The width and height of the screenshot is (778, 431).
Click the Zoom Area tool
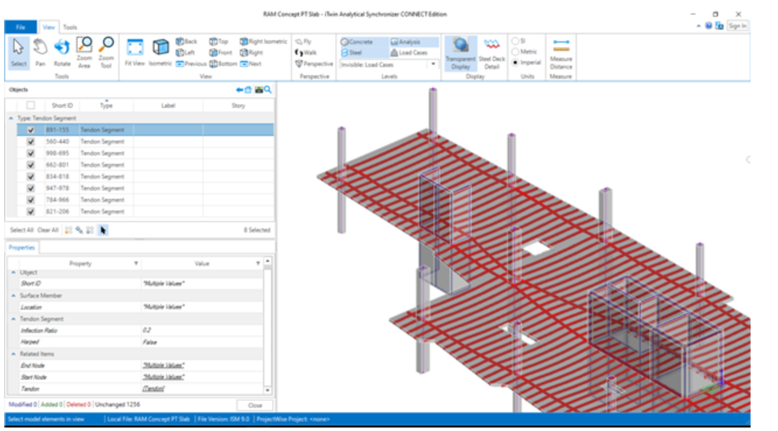pos(84,51)
